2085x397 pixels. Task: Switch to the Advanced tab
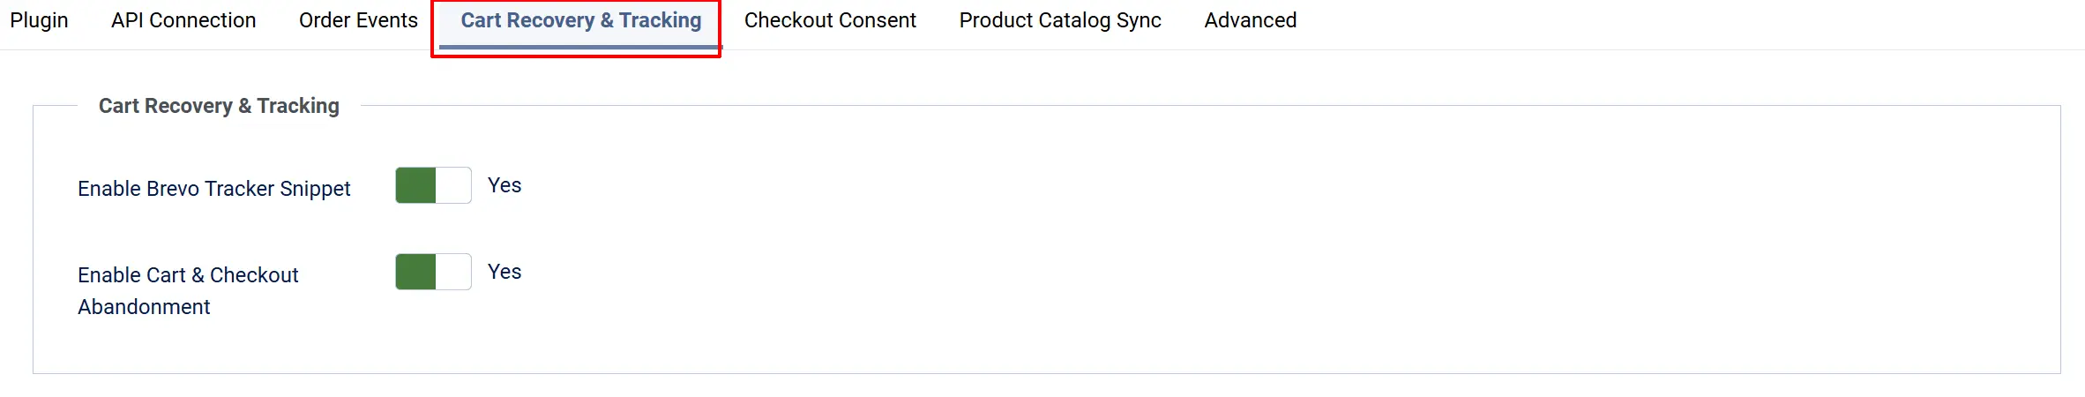(x=1251, y=20)
